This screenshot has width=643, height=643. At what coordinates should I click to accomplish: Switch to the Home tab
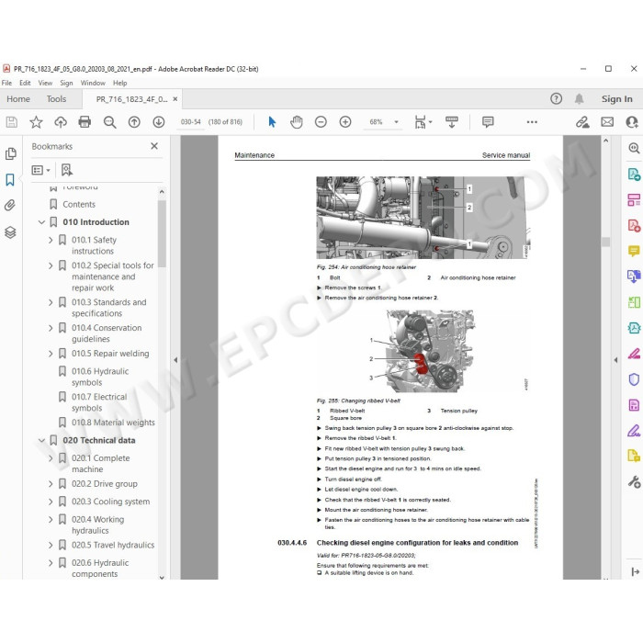pos(18,99)
